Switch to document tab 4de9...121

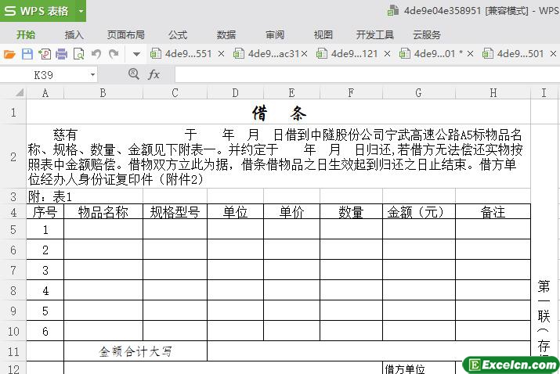point(348,54)
